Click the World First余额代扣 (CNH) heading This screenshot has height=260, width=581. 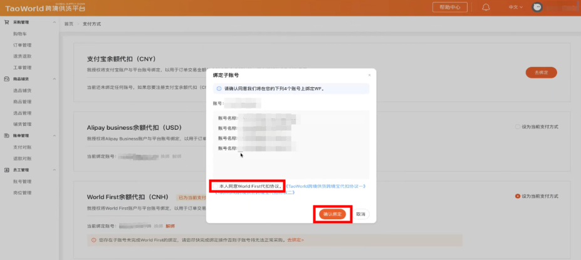click(x=128, y=197)
